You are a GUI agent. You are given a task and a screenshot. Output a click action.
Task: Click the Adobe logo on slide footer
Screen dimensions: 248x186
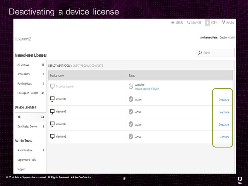click(x=240, y=181)
